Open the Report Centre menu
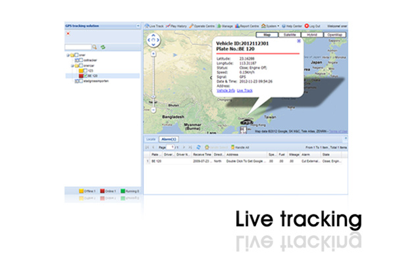This screenshot has height=263, width=395. coord(247,26)
